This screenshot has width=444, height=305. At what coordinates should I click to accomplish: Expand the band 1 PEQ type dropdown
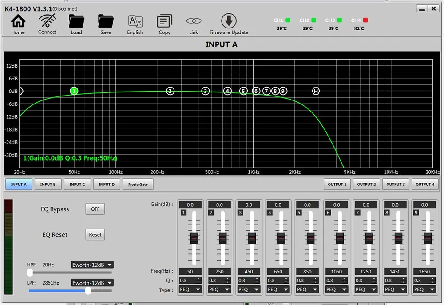click(190, 289)
